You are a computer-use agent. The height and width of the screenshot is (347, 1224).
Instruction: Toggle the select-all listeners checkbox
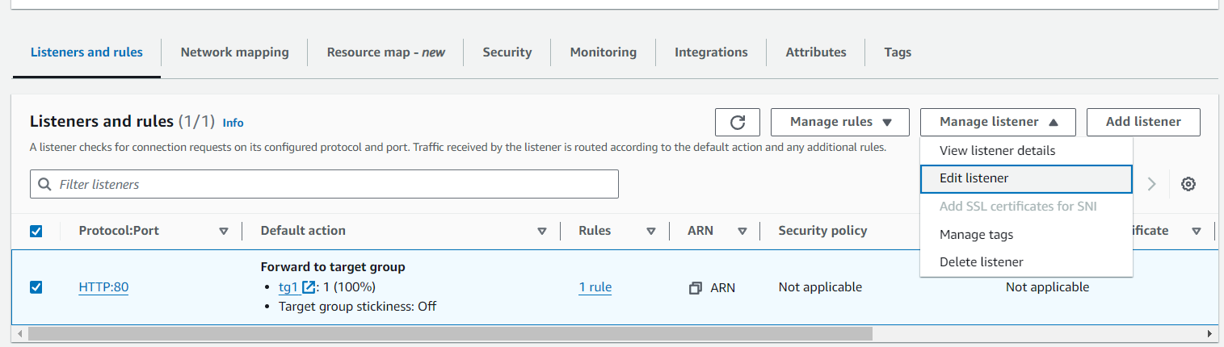tap(36, 231)
